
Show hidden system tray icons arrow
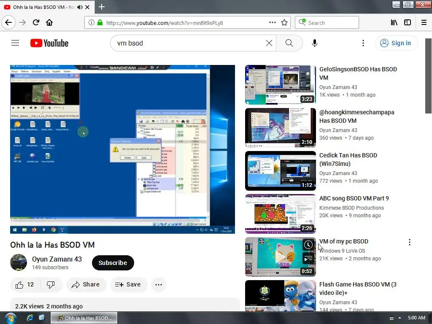pyautogui.click(x=400, y=318)
